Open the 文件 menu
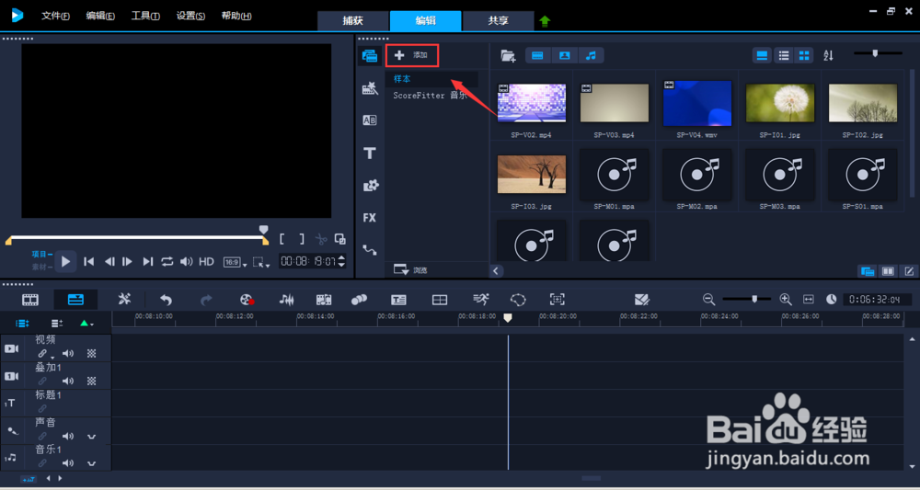Viewport: 920px width, 490px height. click(x=56, y=16)
